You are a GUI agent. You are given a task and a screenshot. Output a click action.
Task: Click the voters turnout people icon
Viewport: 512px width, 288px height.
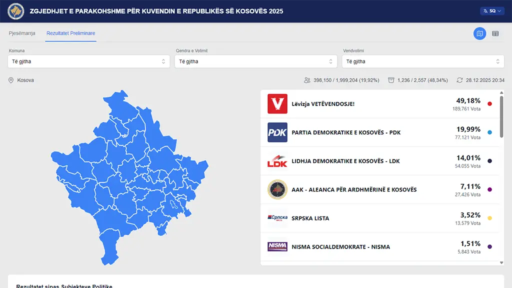(307, 80)
